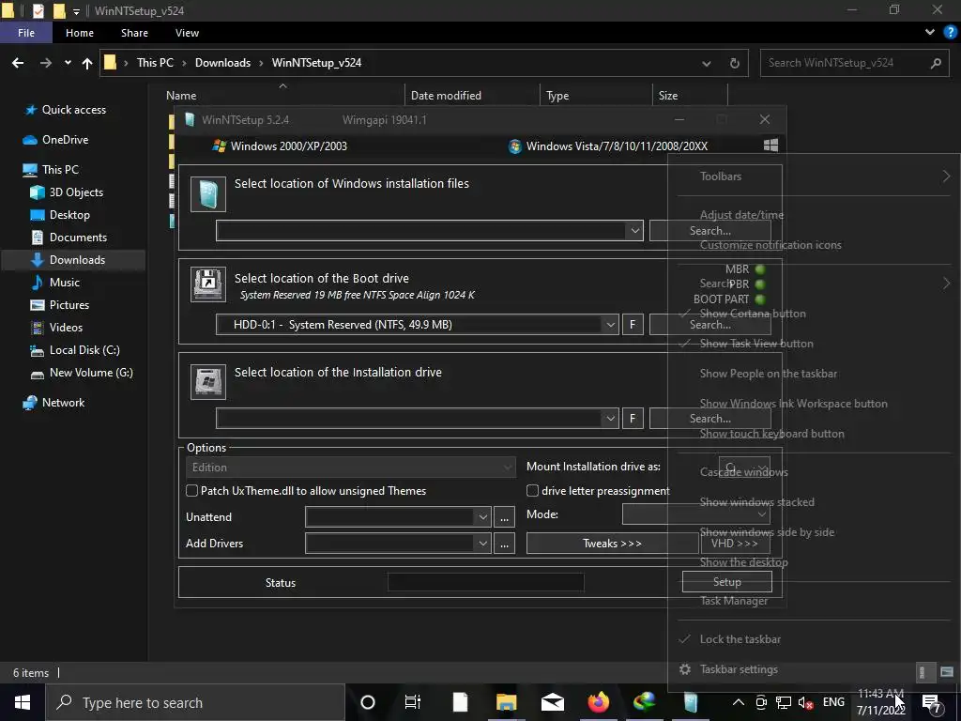Open Task View from the taskbar

pyautogui.click(x=413, y=702)
